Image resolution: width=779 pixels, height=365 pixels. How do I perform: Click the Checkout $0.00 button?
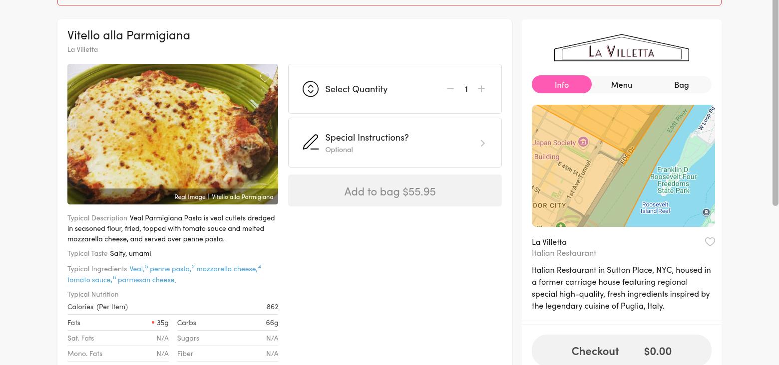click(x=621, y=351)
